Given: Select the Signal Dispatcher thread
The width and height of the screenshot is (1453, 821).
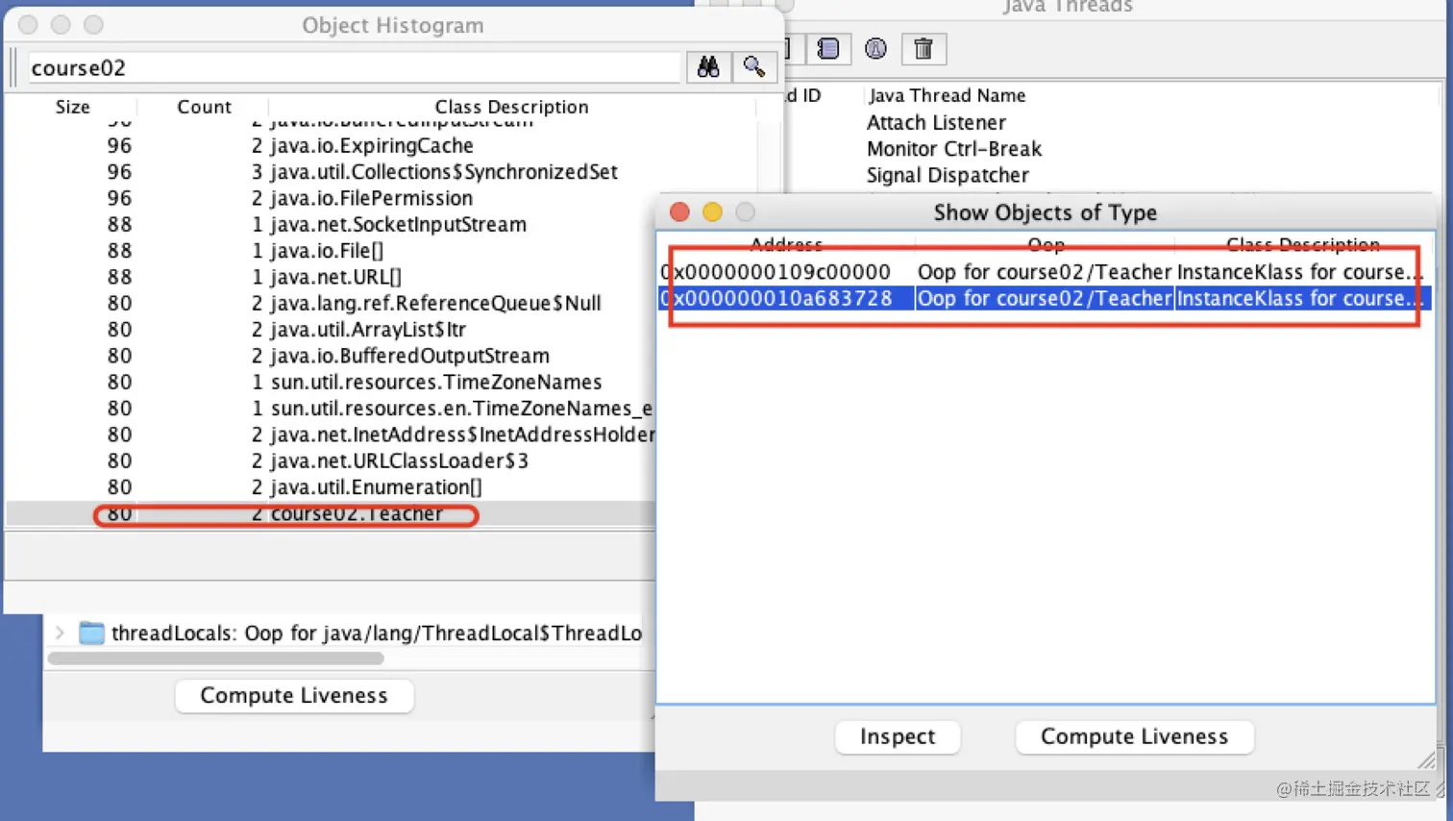Looking at the screenshot, I should [948, 175].
